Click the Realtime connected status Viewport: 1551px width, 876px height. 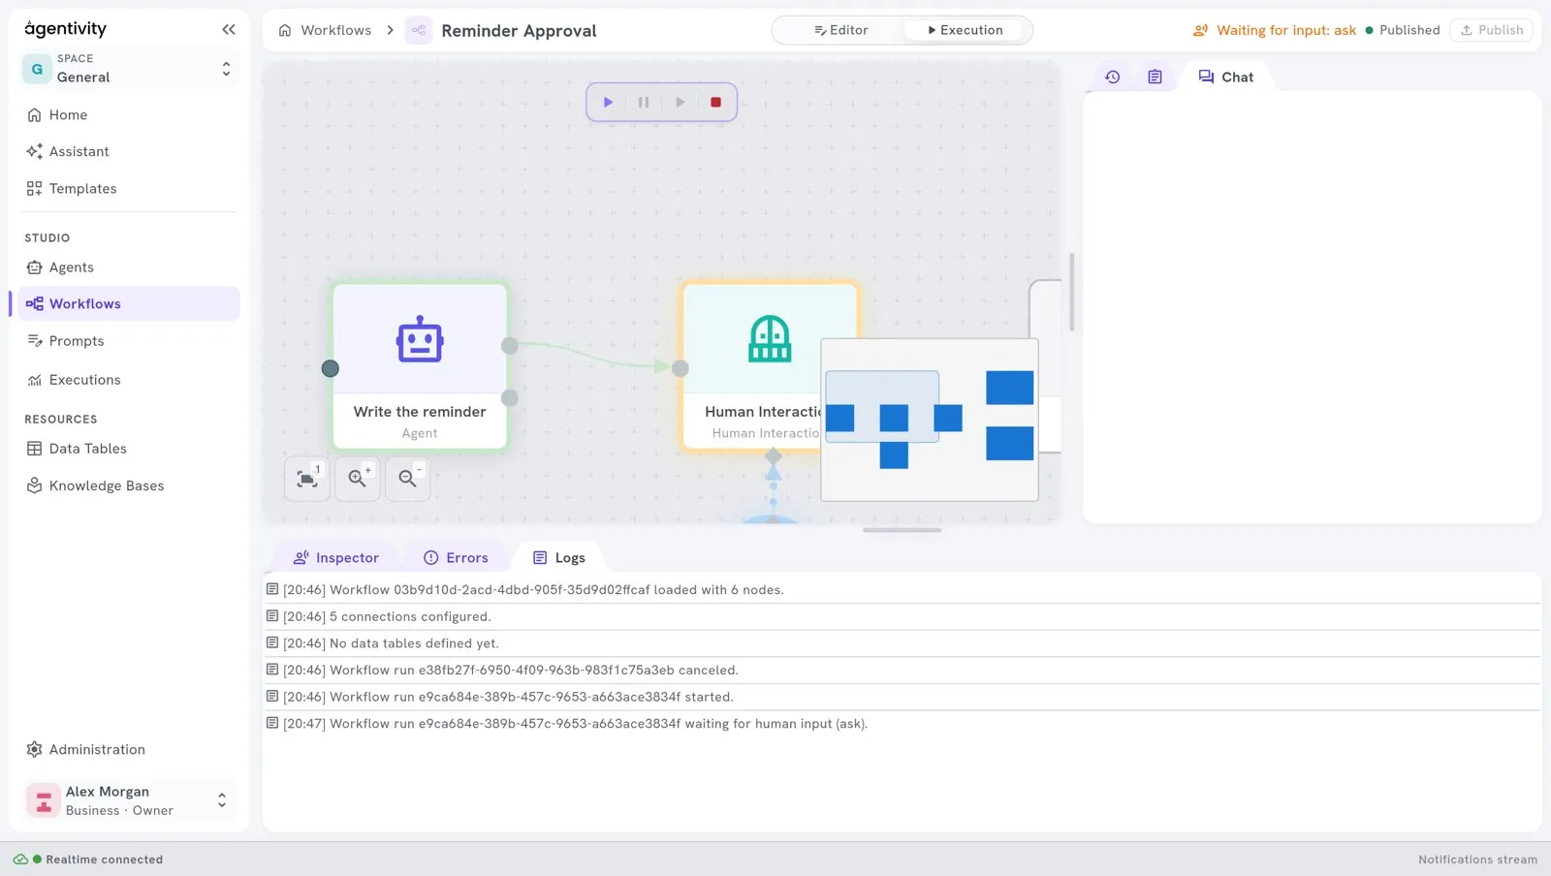pyautogui.click(x=88, y=860)
